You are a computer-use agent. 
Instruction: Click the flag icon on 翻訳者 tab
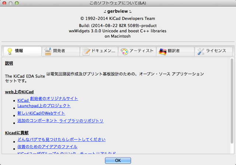(x=163, y=52)
